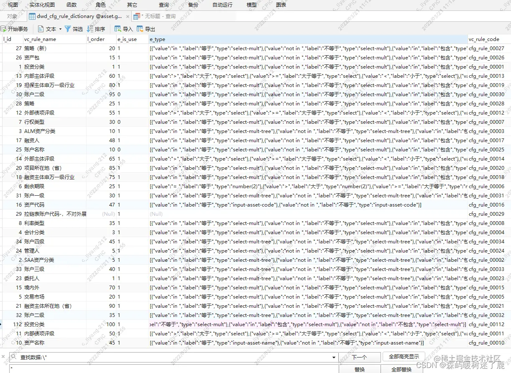The width and height of the screenshot is (511, 373).
Task: Select the cell 行权类型
Action: pos(54,122)
